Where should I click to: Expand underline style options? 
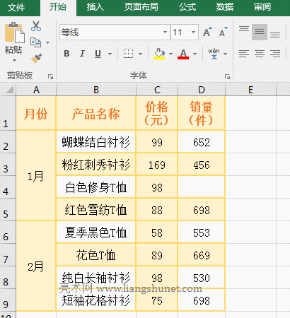point(110,54)
